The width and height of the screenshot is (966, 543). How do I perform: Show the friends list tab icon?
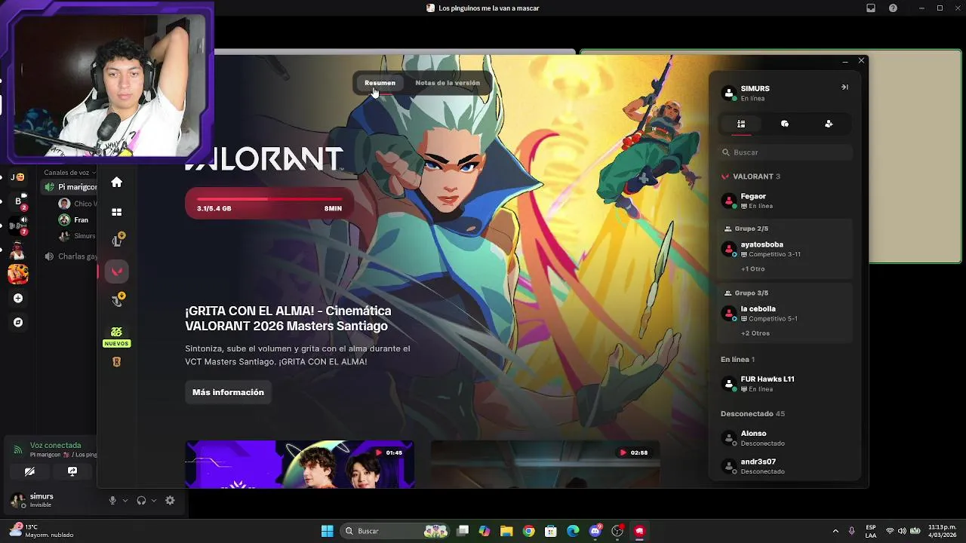point(741,124)
